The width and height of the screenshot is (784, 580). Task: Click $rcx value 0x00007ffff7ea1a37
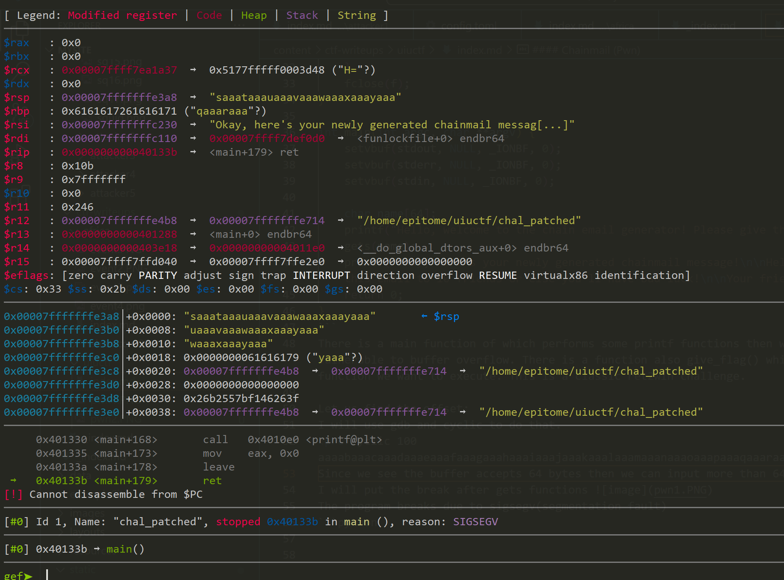[x=119, y=70]
